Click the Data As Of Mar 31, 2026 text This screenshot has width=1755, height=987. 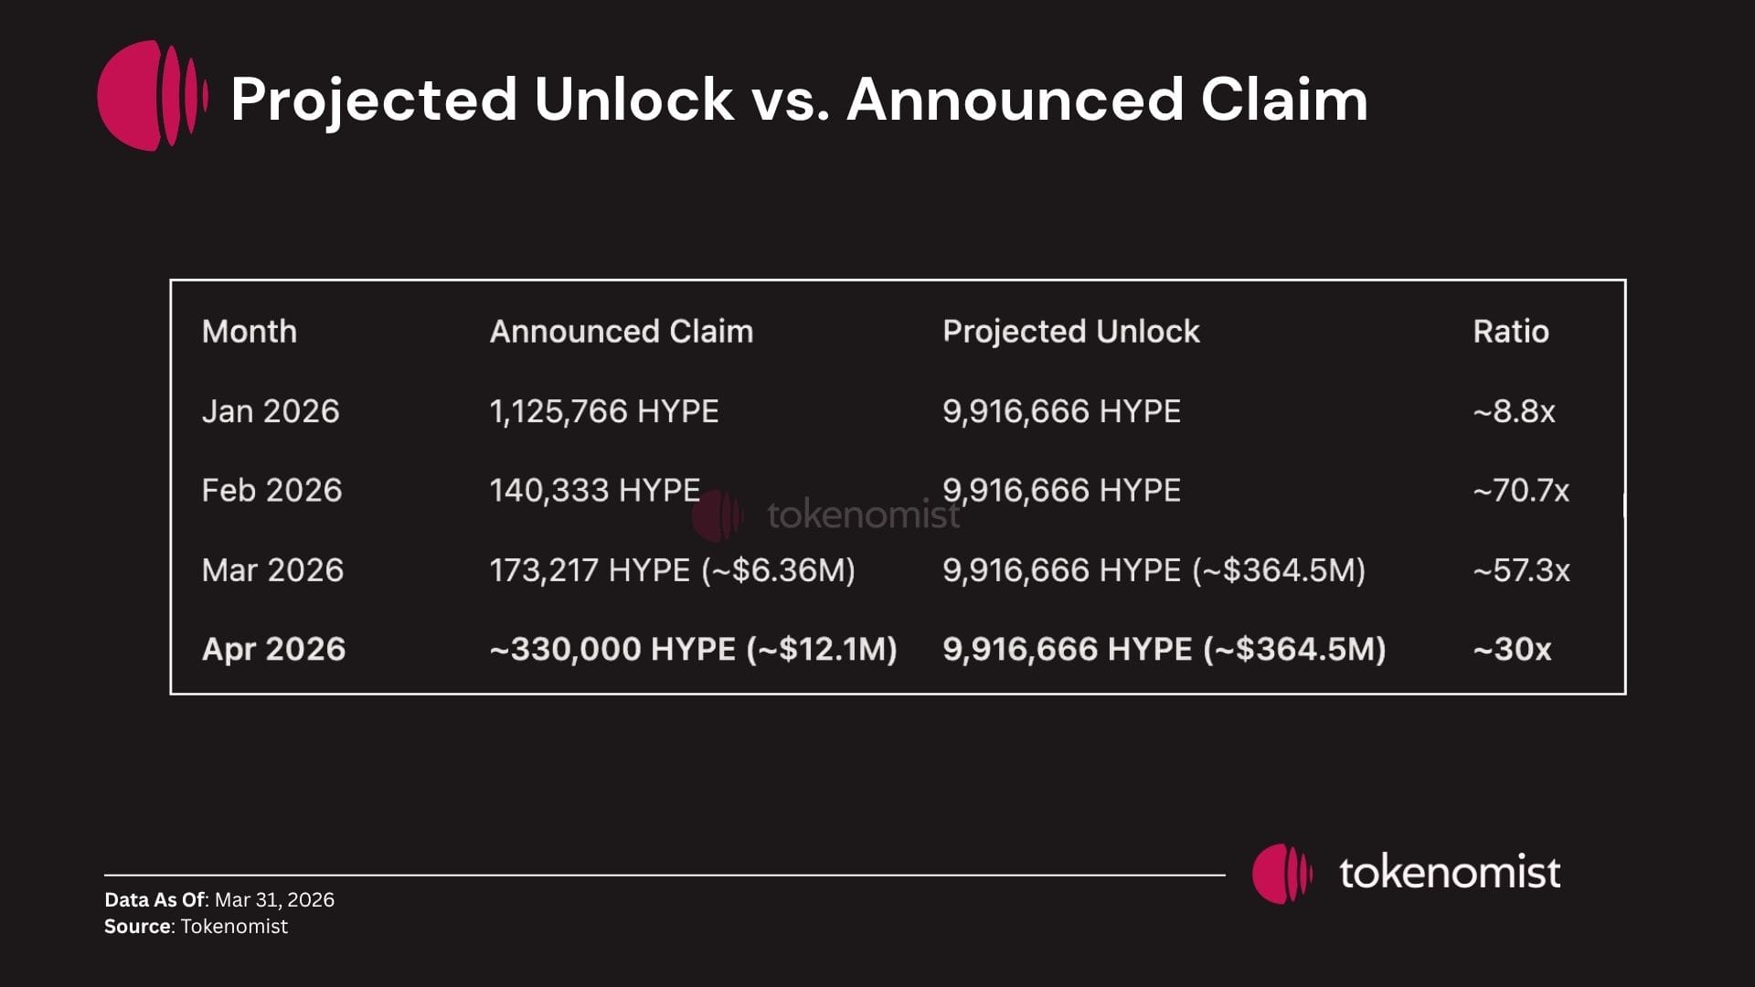coord(219,899)
